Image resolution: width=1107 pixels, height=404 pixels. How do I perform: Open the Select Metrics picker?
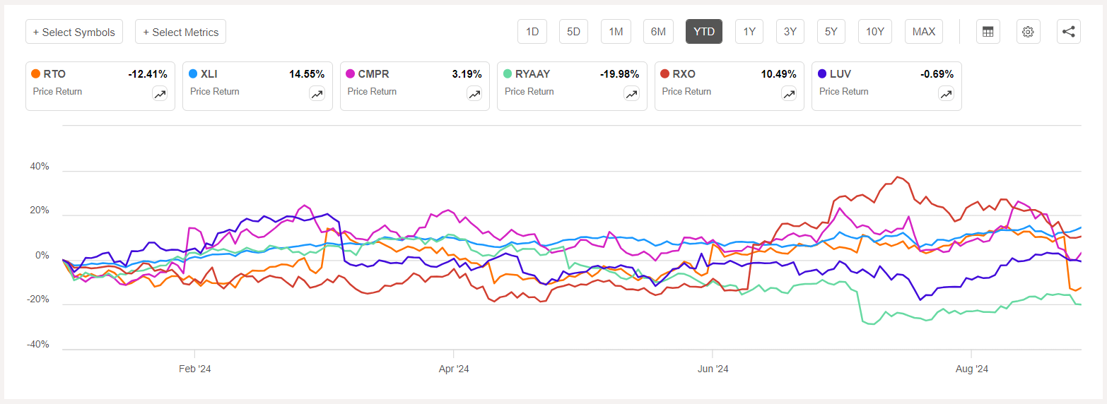[x=180, y=32]
